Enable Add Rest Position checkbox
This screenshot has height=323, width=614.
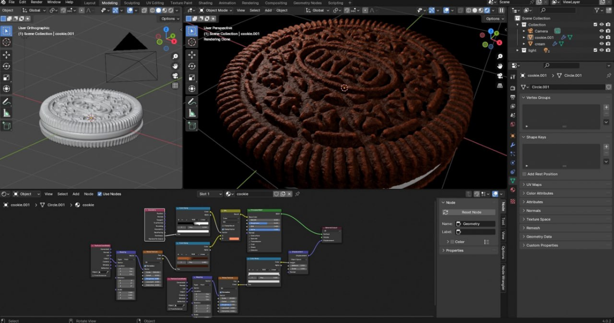(524, 175)
